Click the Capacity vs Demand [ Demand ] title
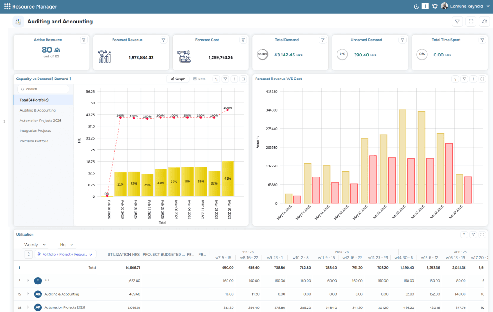The image size is (493, 312). (x=43, y=79)
